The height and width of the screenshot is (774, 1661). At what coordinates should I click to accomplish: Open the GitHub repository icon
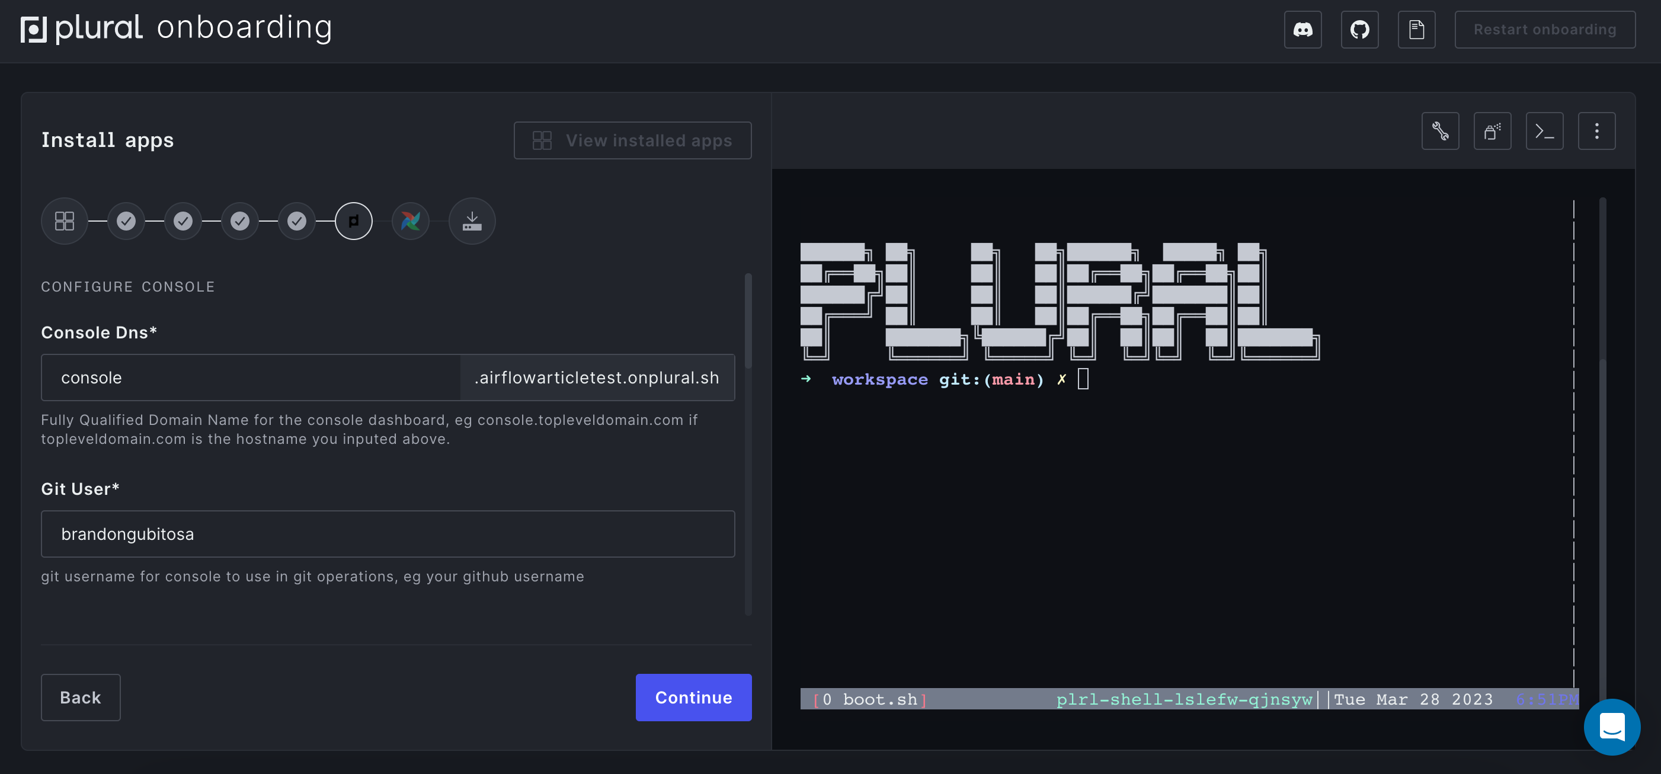tap(1359, 30)
